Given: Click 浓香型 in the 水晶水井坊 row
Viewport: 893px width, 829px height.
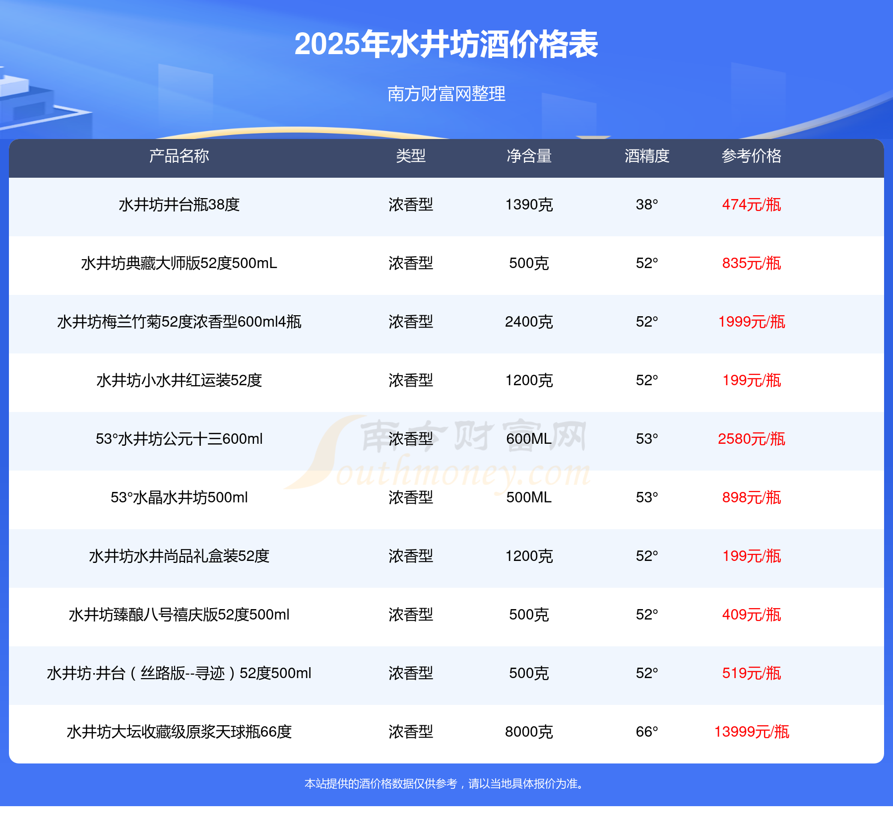Looking at the screenshot, I should pyautogui.click(x=411, y=497).
